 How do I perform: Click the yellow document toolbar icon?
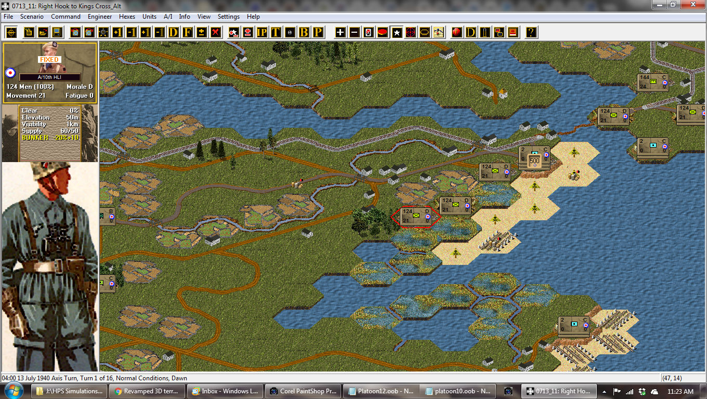pos(29,32)
